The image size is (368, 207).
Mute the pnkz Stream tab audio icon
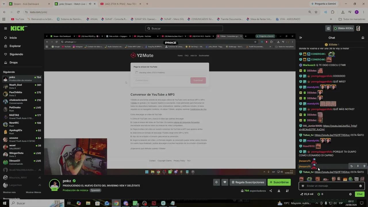90,4
